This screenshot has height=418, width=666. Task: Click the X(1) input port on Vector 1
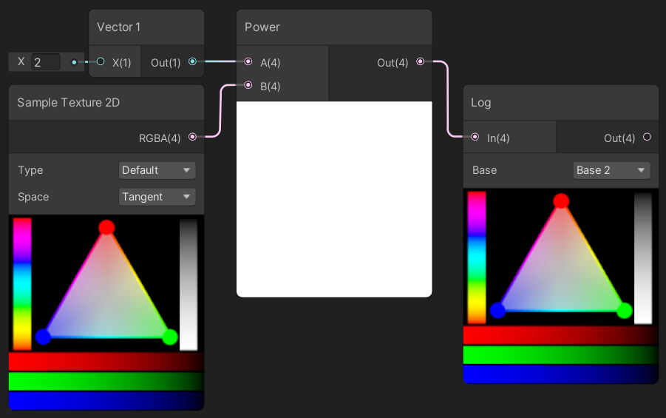point(101,62)
